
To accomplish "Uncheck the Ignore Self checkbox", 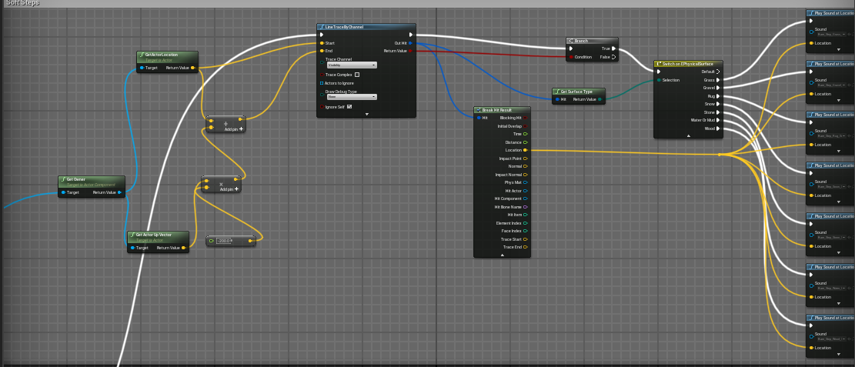I will coord(349,107).
